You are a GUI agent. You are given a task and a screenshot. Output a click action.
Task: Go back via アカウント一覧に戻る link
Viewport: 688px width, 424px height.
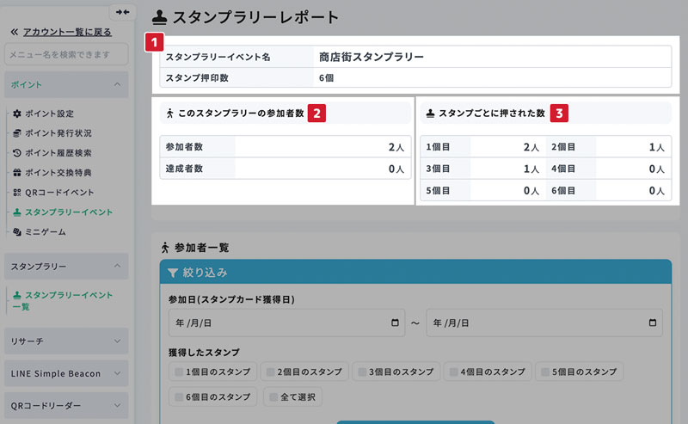click(x=67, y=32)
